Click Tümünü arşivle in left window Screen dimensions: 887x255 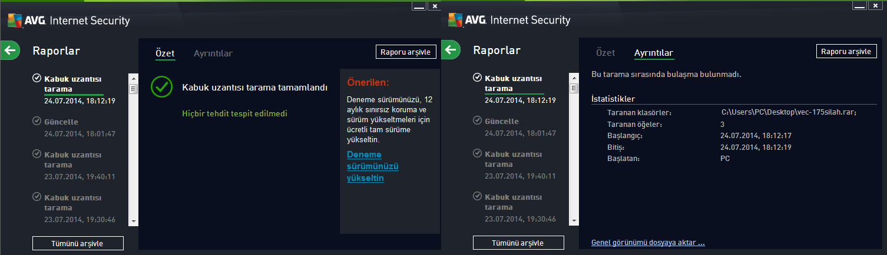(x=78, y=243)
